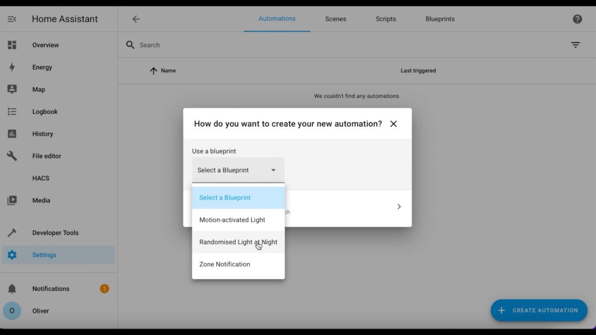Switch to the Blueprints tab

440,19
